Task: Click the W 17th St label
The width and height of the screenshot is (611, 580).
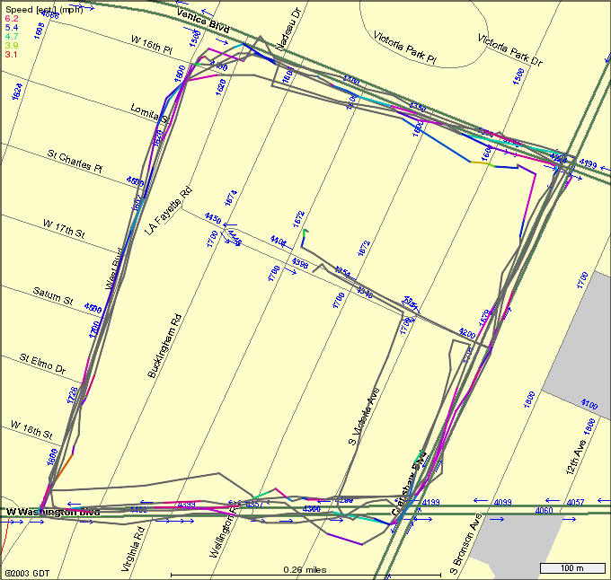Action: 64,228
